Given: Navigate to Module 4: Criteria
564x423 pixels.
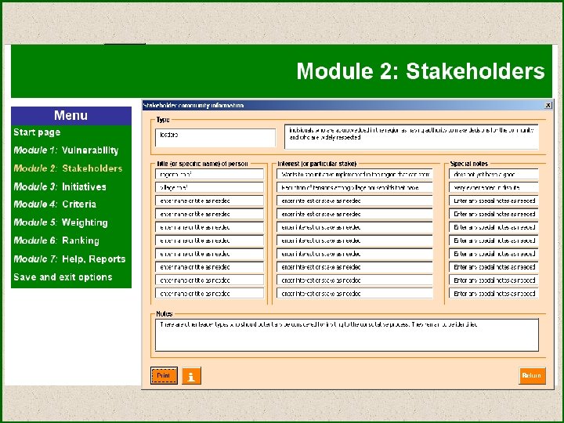Looking at the screenshot, I should pyautogui.click(x=55, y=204).
